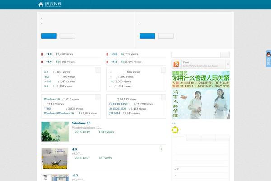Click the sidebar search input field
Screen dimensions: 271x181
point(196,55)
